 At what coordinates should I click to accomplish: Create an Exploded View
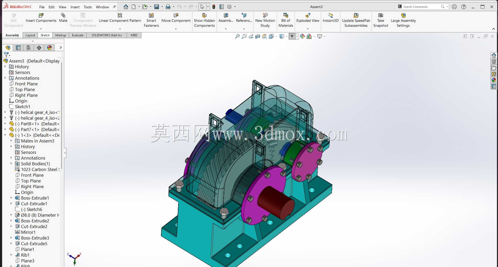point(308,18)
